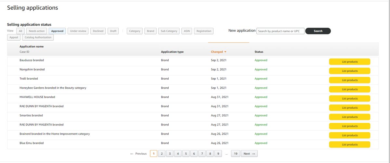The image size is (390, 163).
Task: Go to page 9
Action: point(218,154)
